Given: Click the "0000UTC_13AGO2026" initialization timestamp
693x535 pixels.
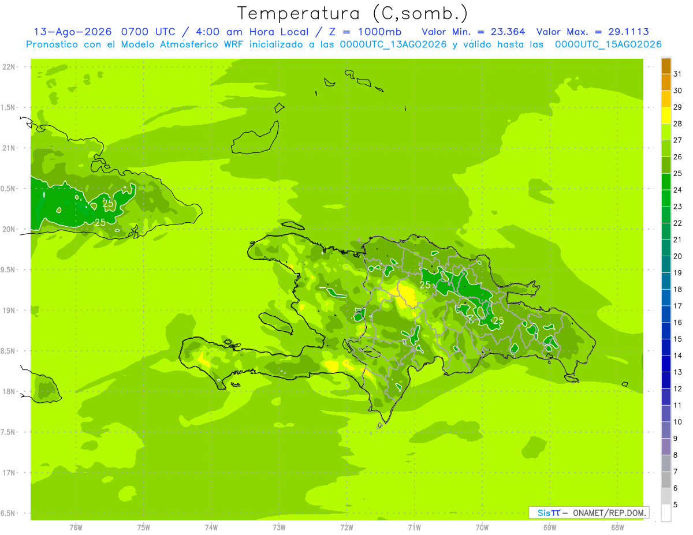Looking at the screenshot, I should point(393,44).
